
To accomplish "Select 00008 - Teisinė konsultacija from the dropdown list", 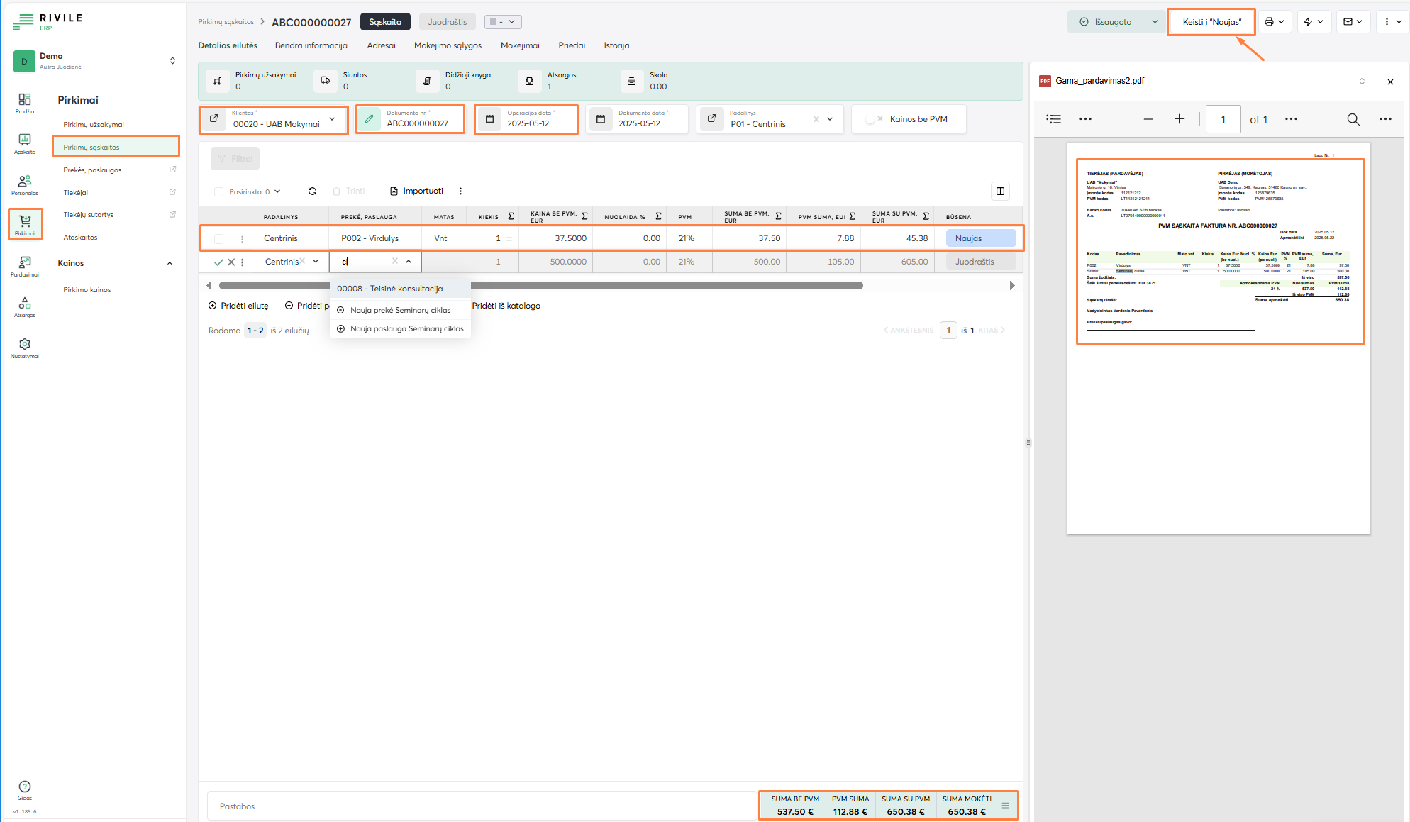I will coord(390,289).
